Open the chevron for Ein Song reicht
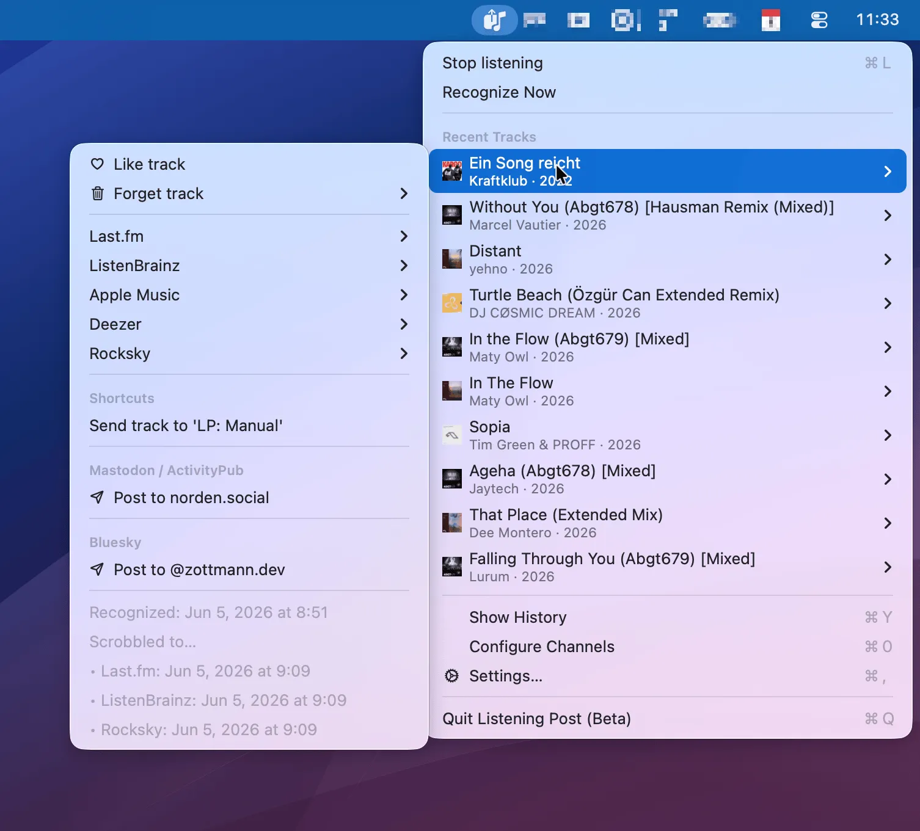This screenshot has width=920, height=831. (888, 172)
